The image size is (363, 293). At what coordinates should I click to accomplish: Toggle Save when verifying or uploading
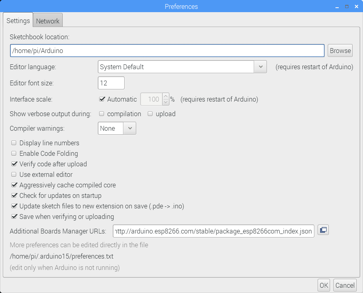(14, 217)
